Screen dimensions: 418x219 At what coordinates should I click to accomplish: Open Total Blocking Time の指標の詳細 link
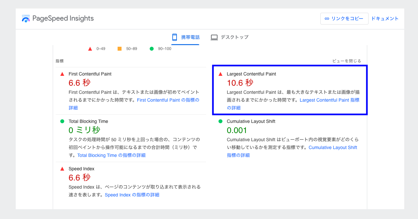point(111,155)
